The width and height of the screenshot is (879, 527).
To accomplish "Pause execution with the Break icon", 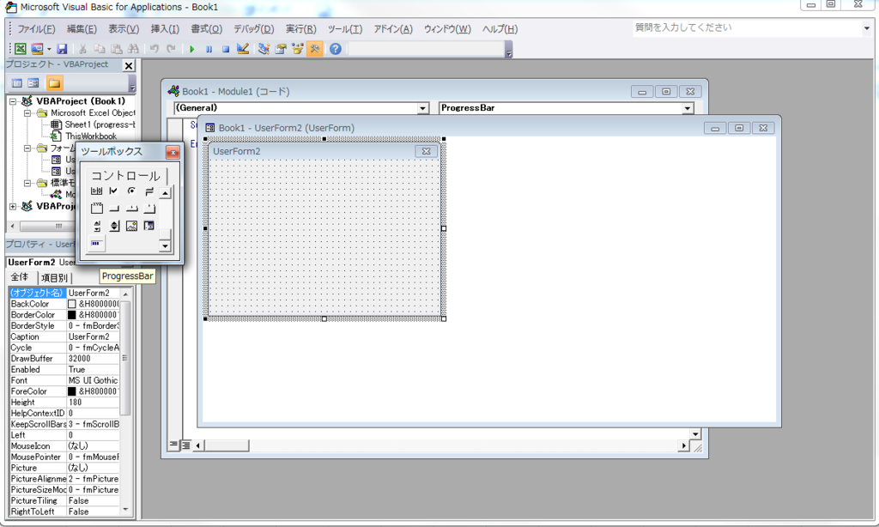I will (x=209, y=49).
